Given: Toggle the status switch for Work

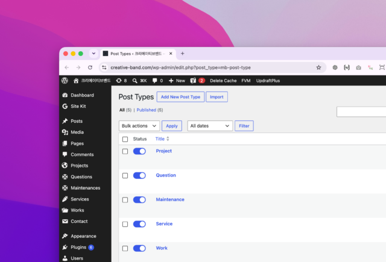Looking at the screenshot, I should [139, 248].
